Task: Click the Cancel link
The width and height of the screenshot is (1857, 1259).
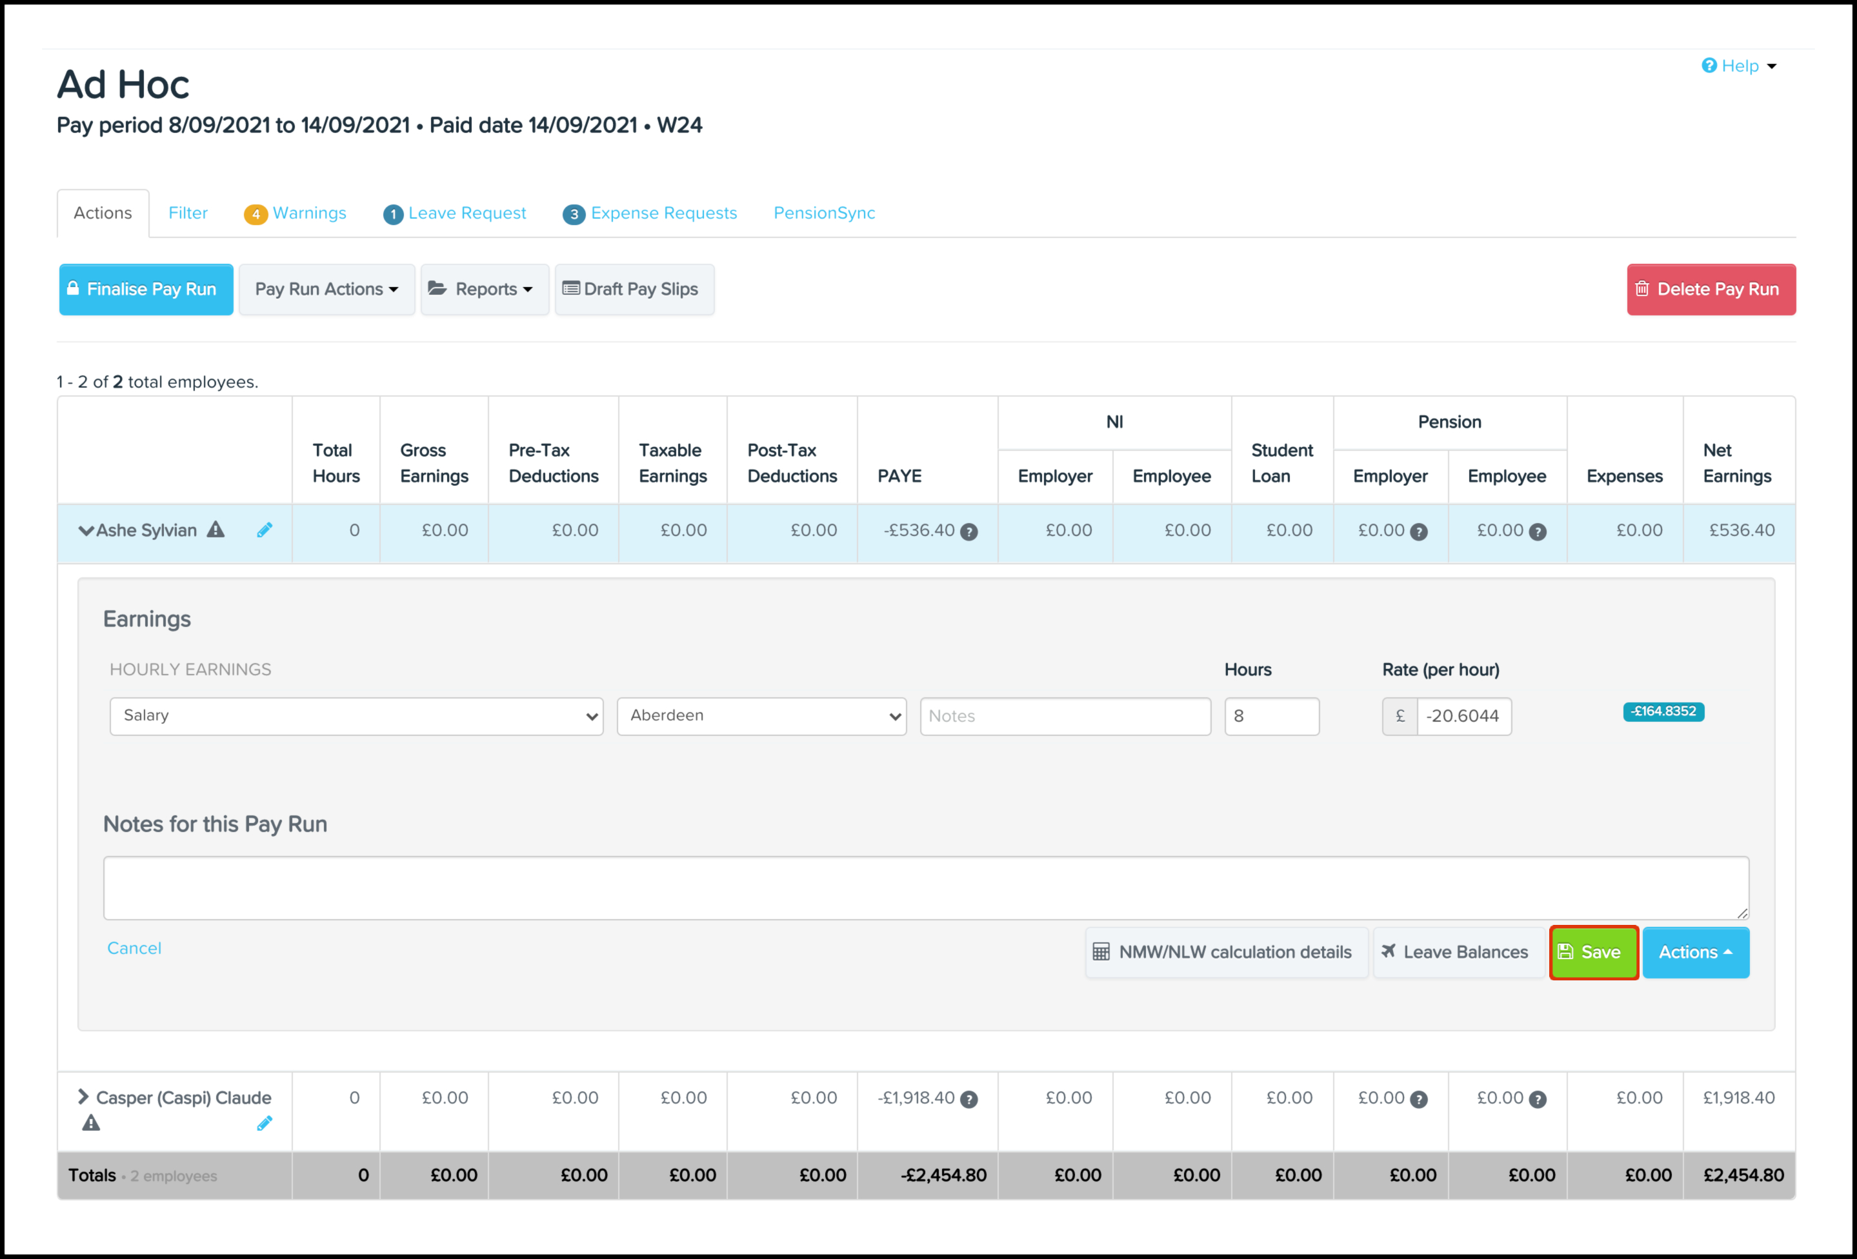Action: coord(134,948)
